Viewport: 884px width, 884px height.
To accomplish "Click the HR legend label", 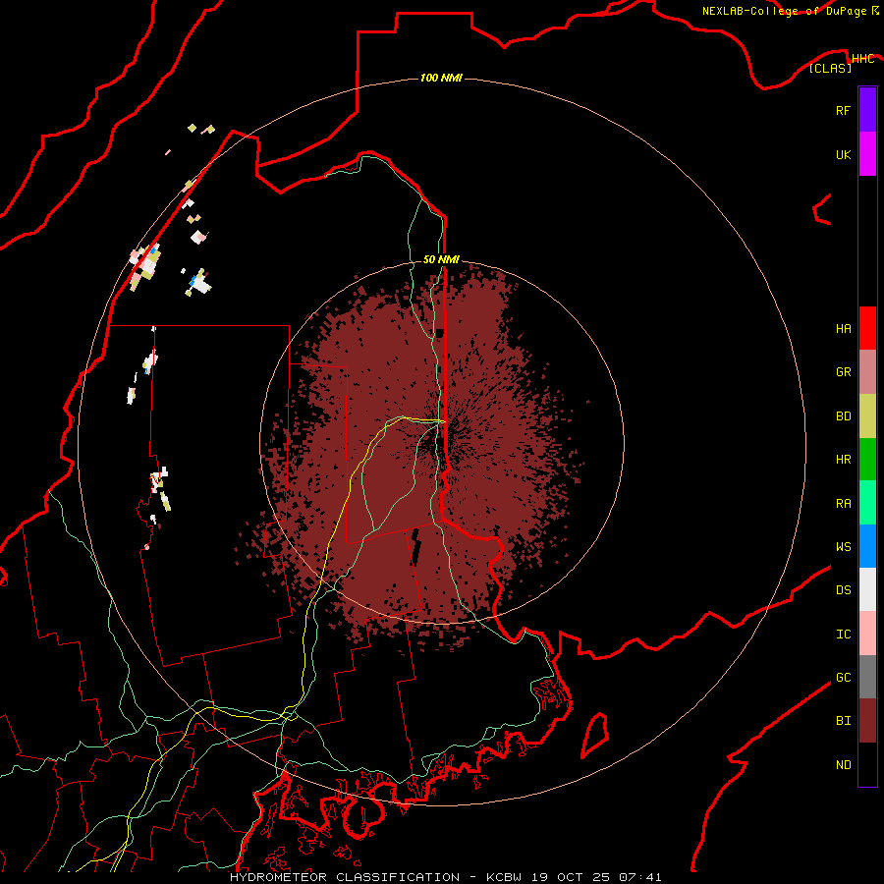I will [x=843, y=460].
